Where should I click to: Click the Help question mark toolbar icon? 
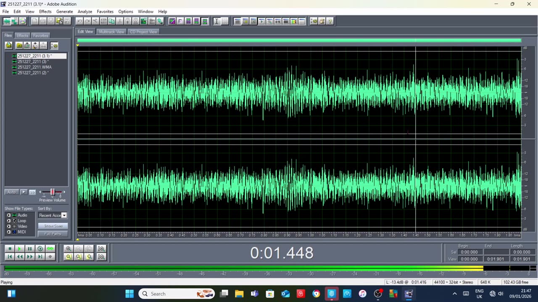tap(330, 21)
